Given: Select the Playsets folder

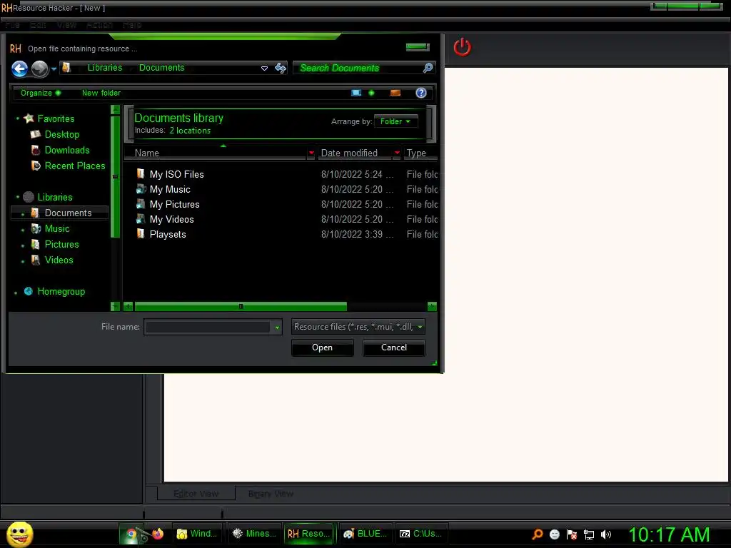Looking at the screenshot, I should 168,234.
